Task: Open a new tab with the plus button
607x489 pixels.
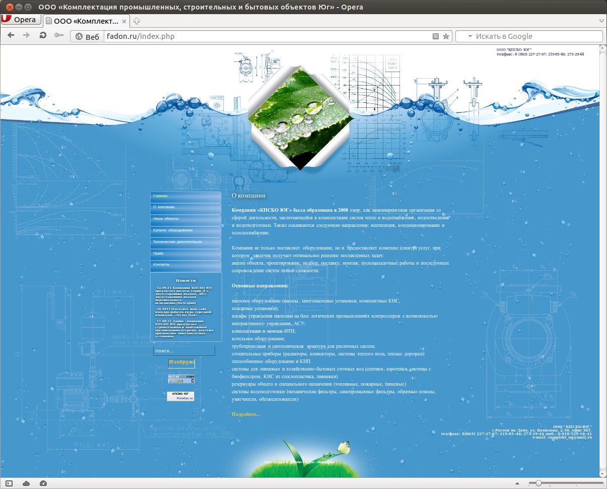Action: (x=137, y=21)
